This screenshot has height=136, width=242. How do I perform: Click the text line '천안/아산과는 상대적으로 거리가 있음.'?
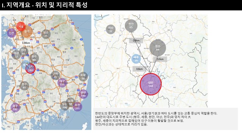(x=121, y=124)
